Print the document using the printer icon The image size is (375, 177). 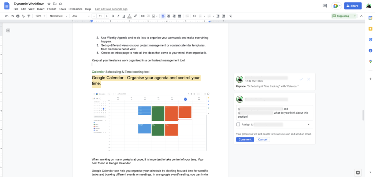[x=18, y=16]
